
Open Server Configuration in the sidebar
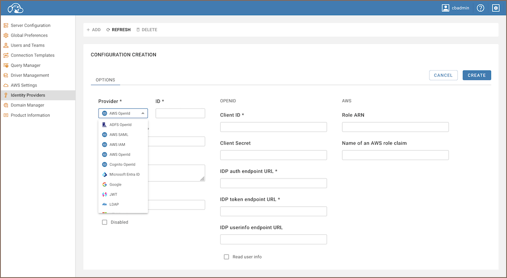(30, 26)
